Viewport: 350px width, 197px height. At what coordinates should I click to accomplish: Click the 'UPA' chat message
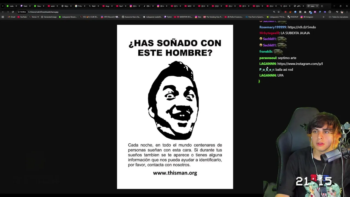click(x=280, y=76)
